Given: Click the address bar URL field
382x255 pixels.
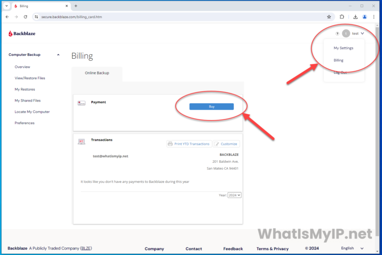Looking at the screenshot, I should (x=183, y=17).
